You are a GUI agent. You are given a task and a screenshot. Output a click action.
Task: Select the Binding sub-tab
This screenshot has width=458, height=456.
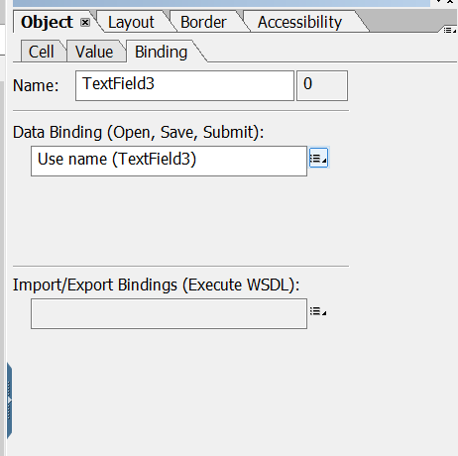[x=161, y=52]
